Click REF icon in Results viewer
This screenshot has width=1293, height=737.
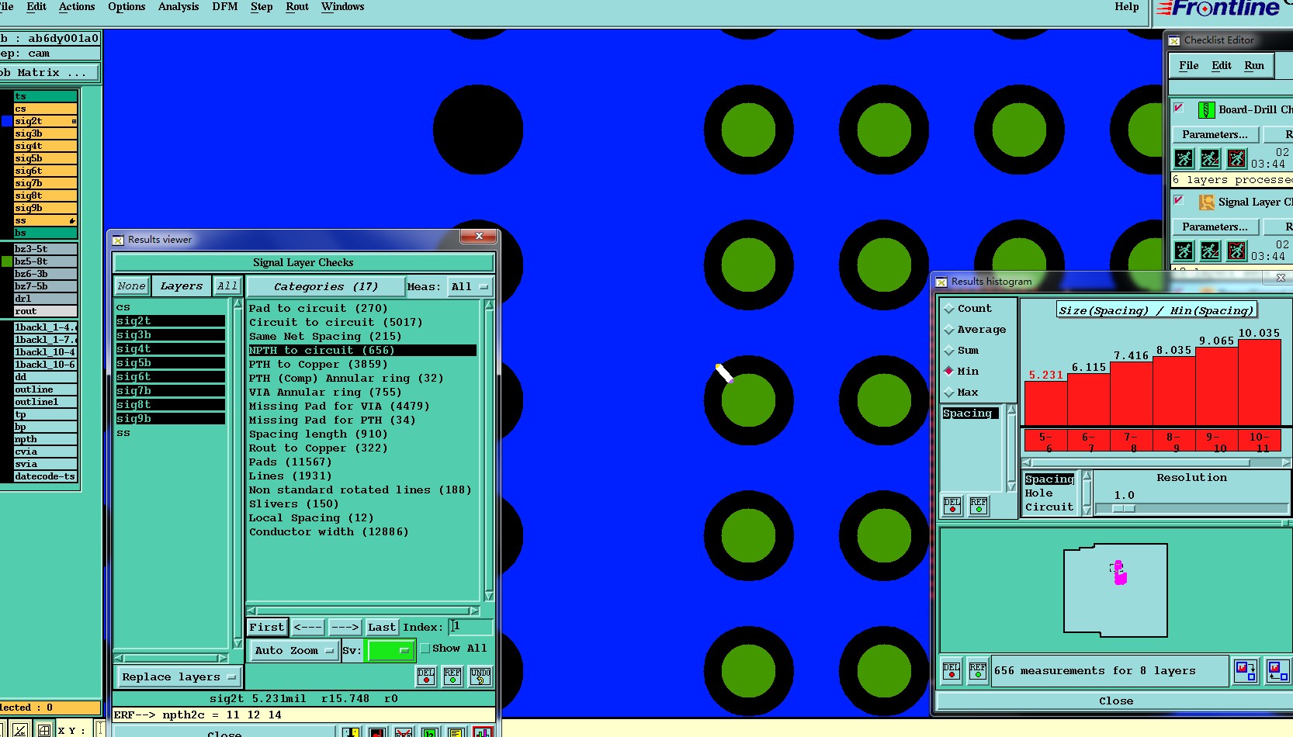(452, 676)
